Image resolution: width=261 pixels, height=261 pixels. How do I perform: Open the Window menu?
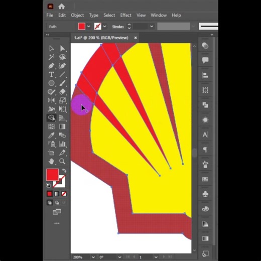pyautogui.click(x=159, y=15)
